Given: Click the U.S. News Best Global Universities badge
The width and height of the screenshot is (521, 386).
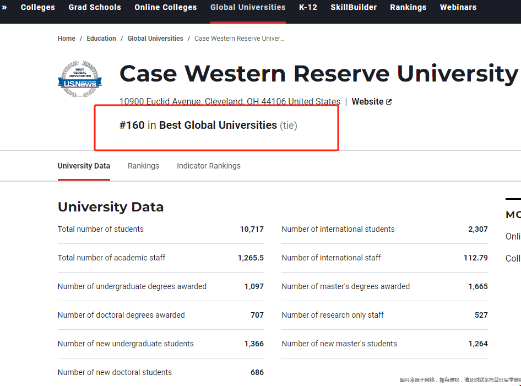Looking at the screenshot, I should (80, 79).
